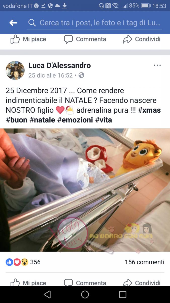Tap the #vita hashtag
The height and width of the screenshot is (303, 170).
(x=104, y=120)
